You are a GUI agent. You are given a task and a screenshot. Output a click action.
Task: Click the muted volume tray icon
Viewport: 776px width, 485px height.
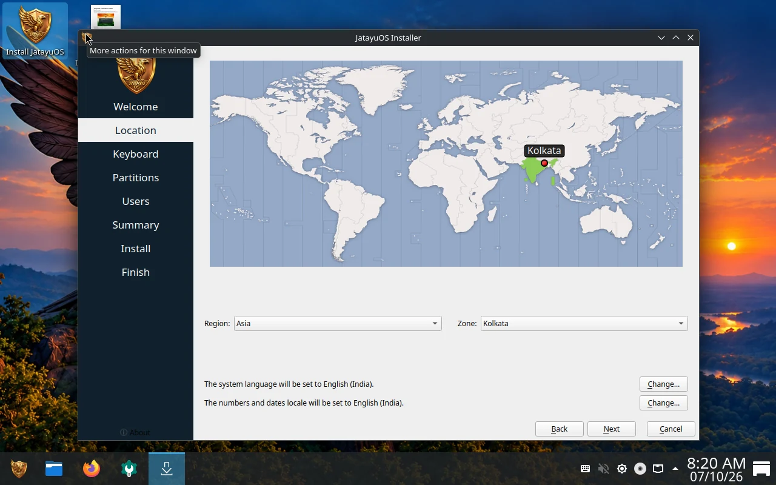(x=603, y=469)
